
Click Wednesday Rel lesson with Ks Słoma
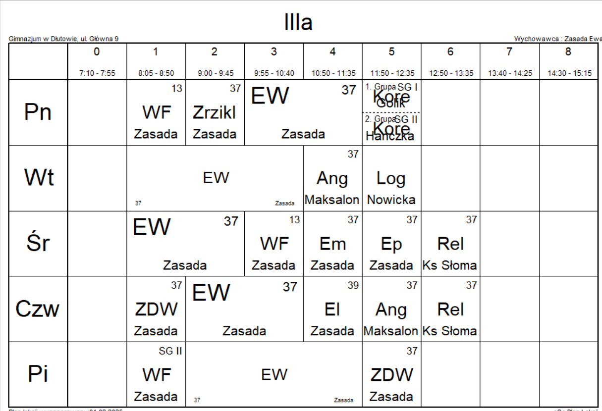450,244
